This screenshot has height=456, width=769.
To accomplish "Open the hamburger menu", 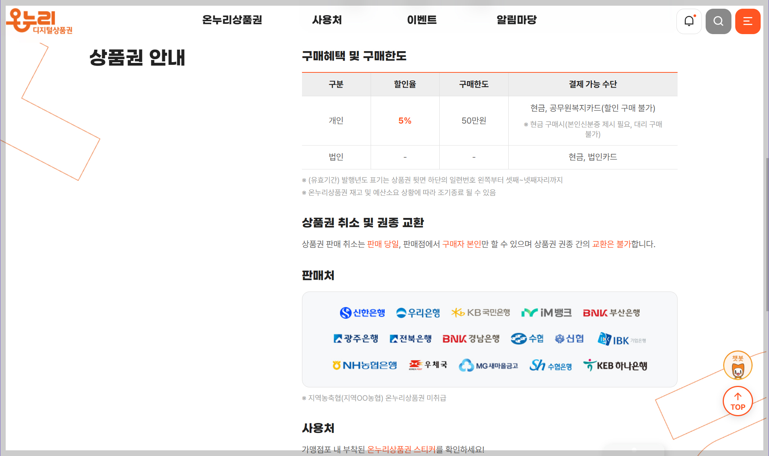I will 747,21.
